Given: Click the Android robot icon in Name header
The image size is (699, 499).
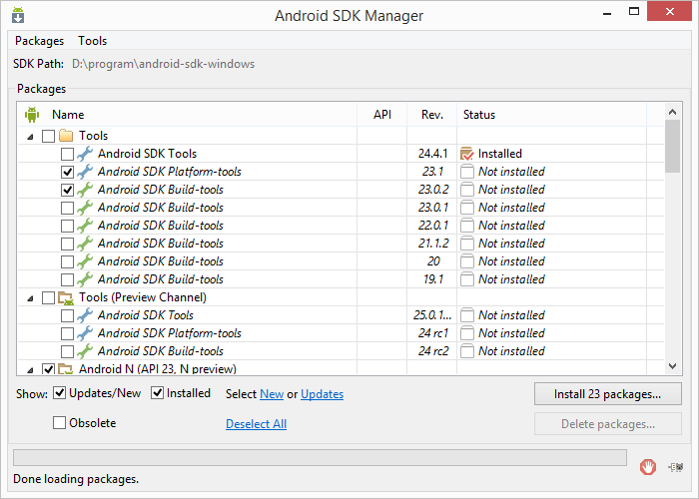Looking at the screenshot, I should pyautogui.click(x=32, y=115).
